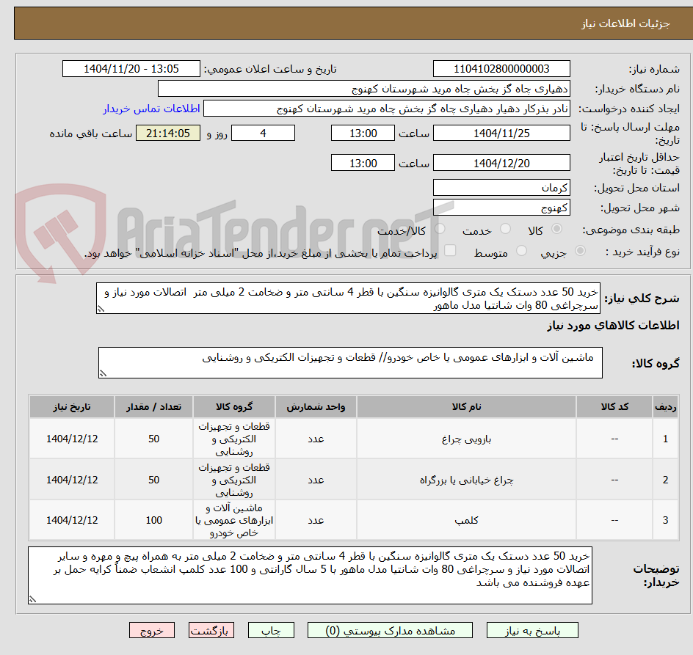
Task: Click the کلمپ item cell
Action: (466, 520)
